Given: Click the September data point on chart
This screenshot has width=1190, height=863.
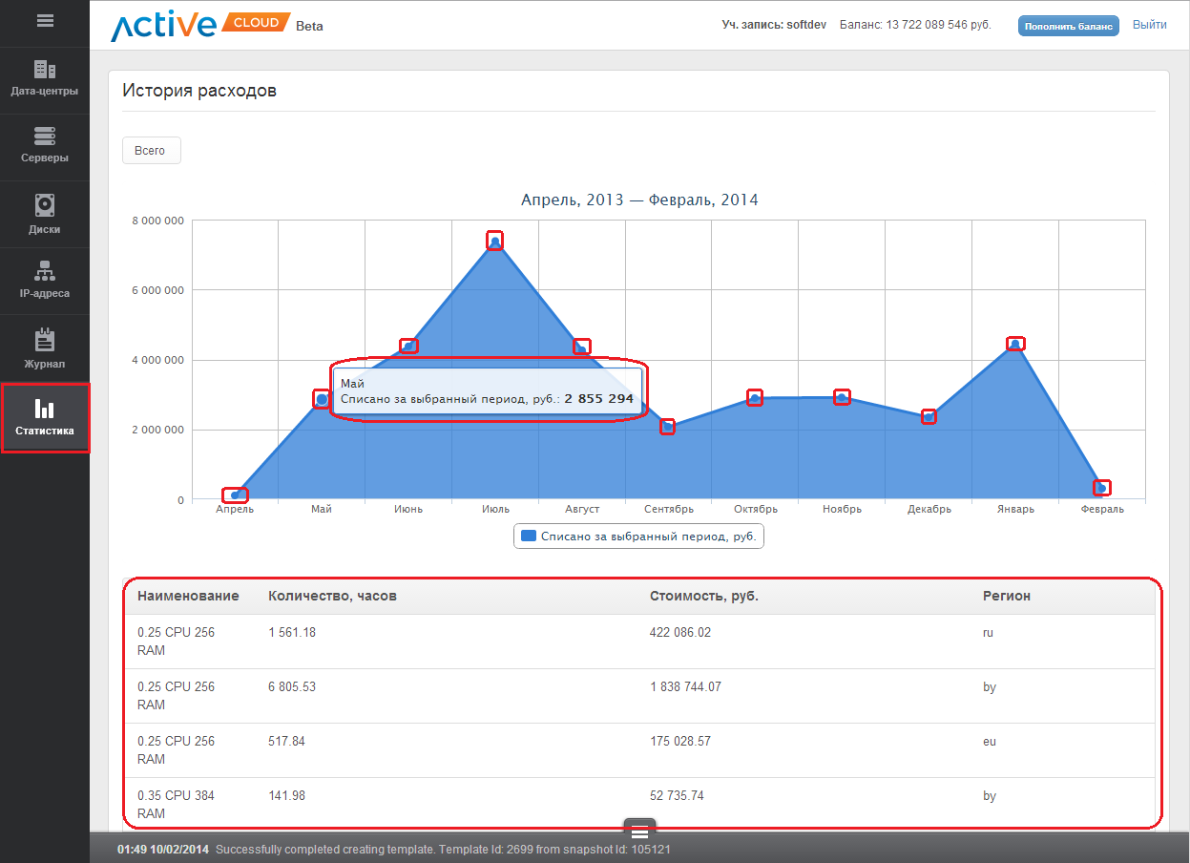Looking at the screenshot, I should 667,427.
